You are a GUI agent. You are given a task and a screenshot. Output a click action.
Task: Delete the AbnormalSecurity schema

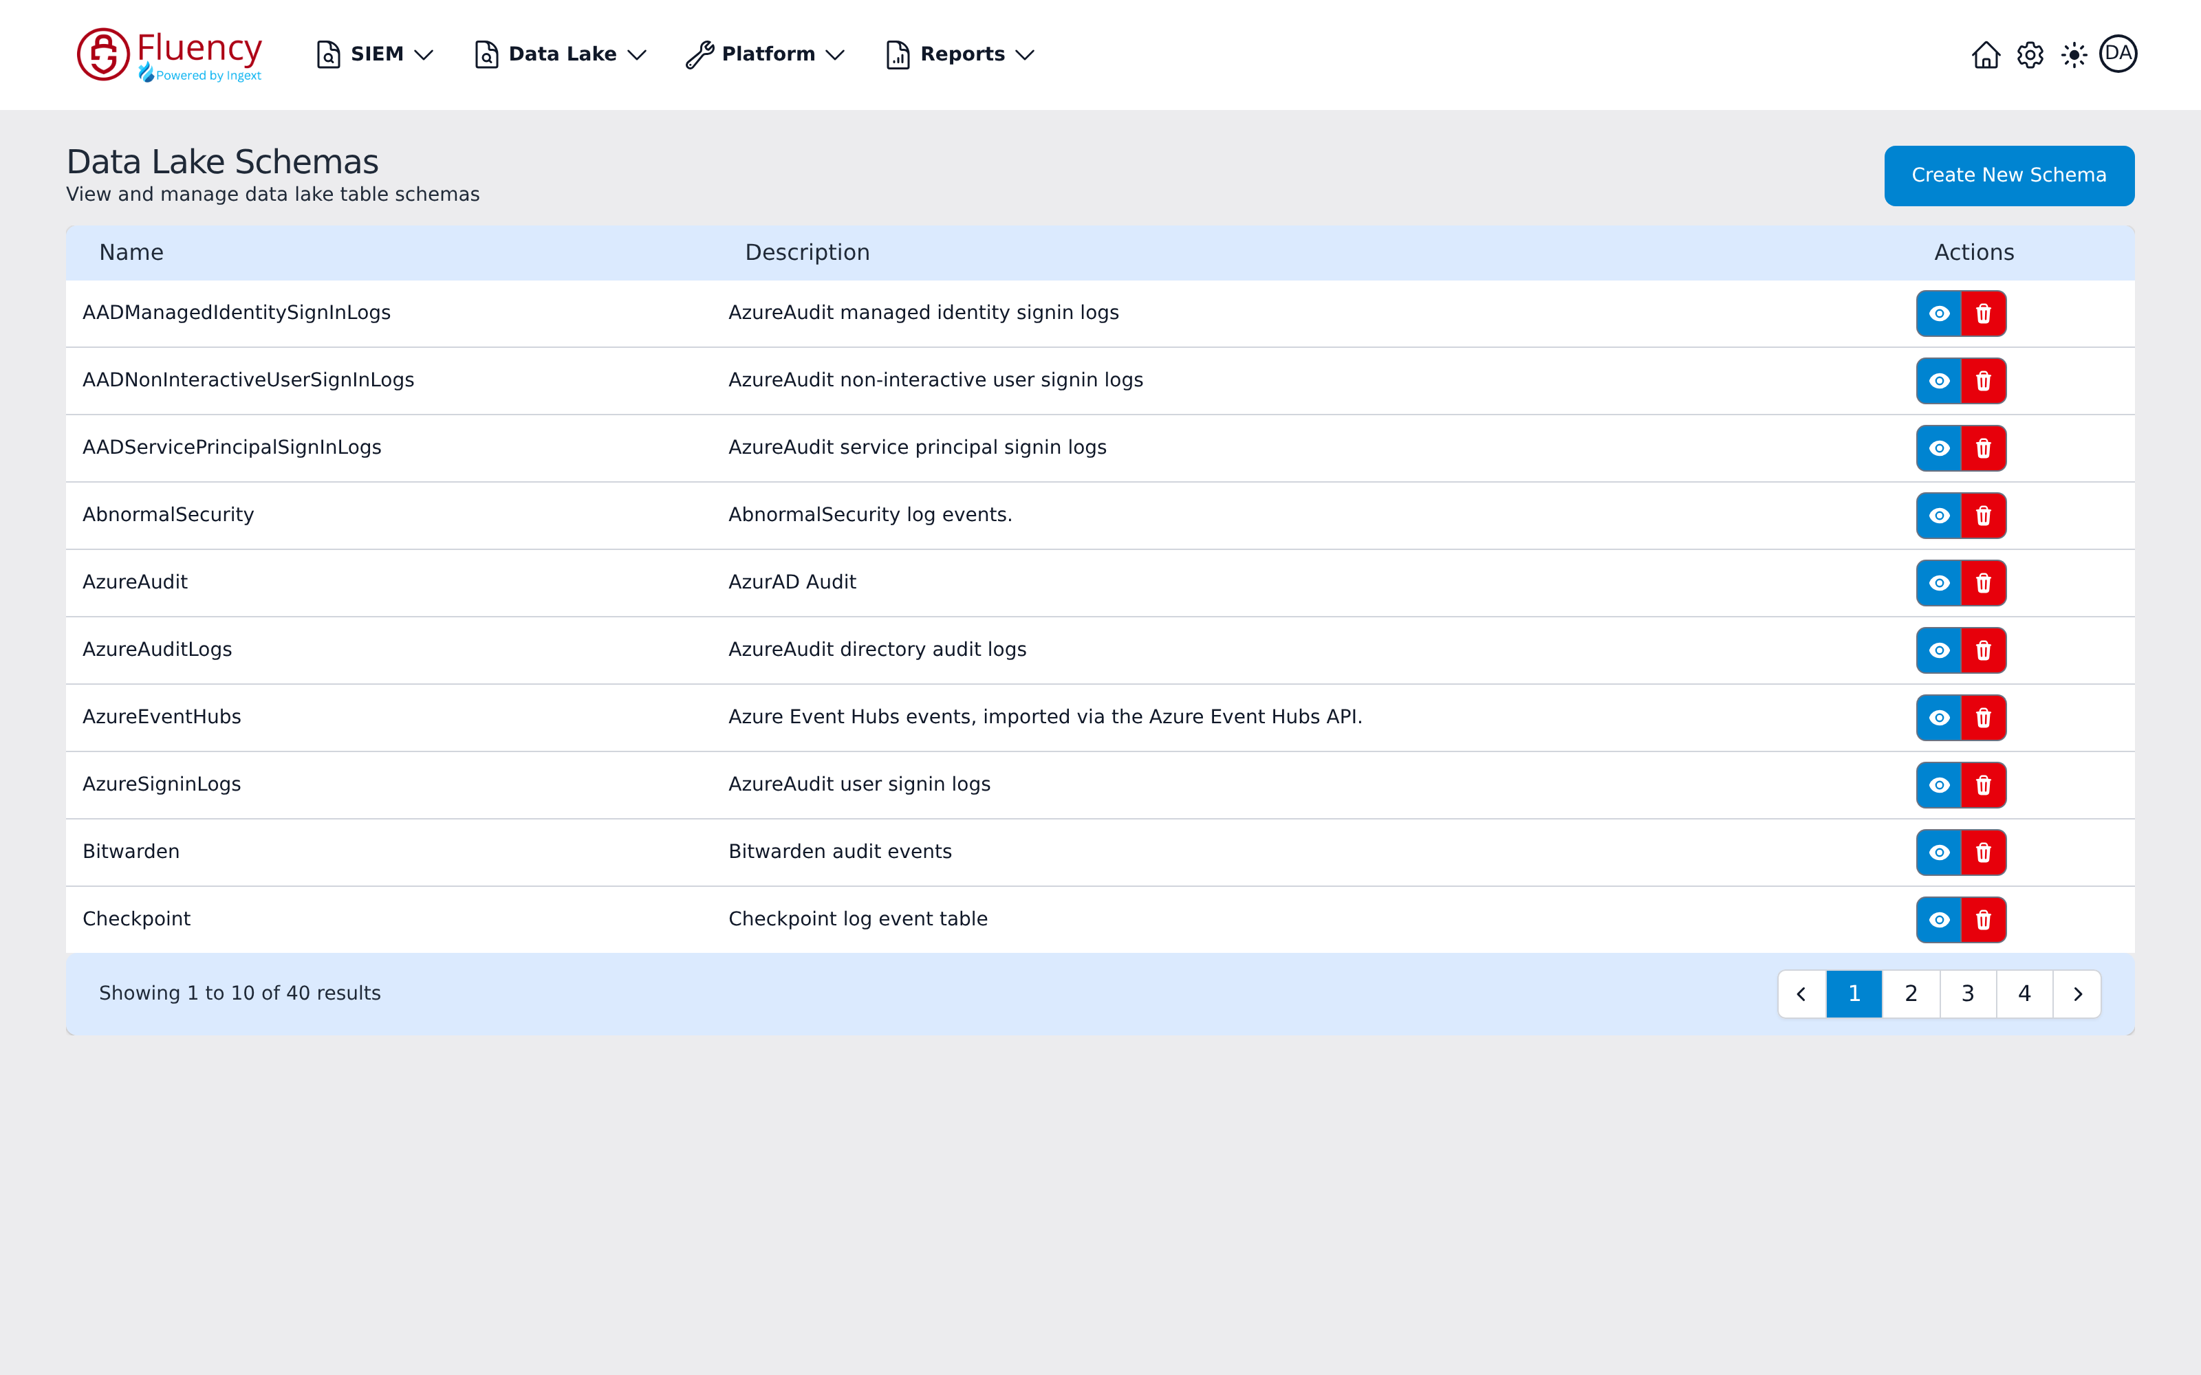[1984, 516]
